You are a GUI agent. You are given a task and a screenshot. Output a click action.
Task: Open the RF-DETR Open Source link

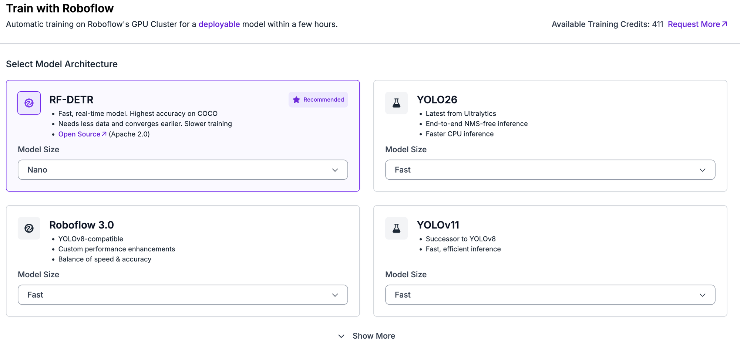(82, 134)
